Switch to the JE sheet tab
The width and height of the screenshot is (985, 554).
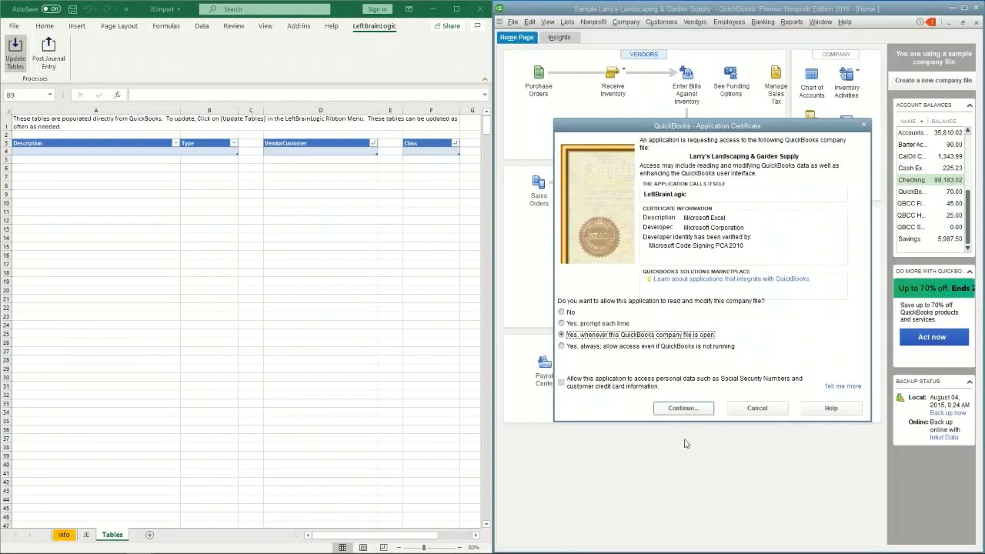(x=86, y=535)
